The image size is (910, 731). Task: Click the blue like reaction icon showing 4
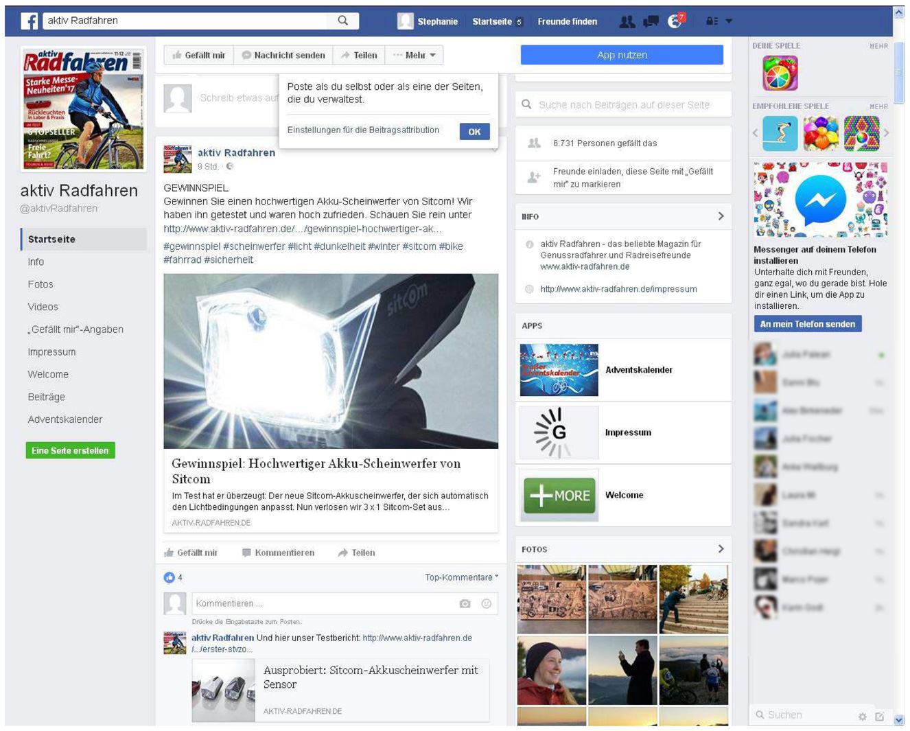[x=170, y=577]
